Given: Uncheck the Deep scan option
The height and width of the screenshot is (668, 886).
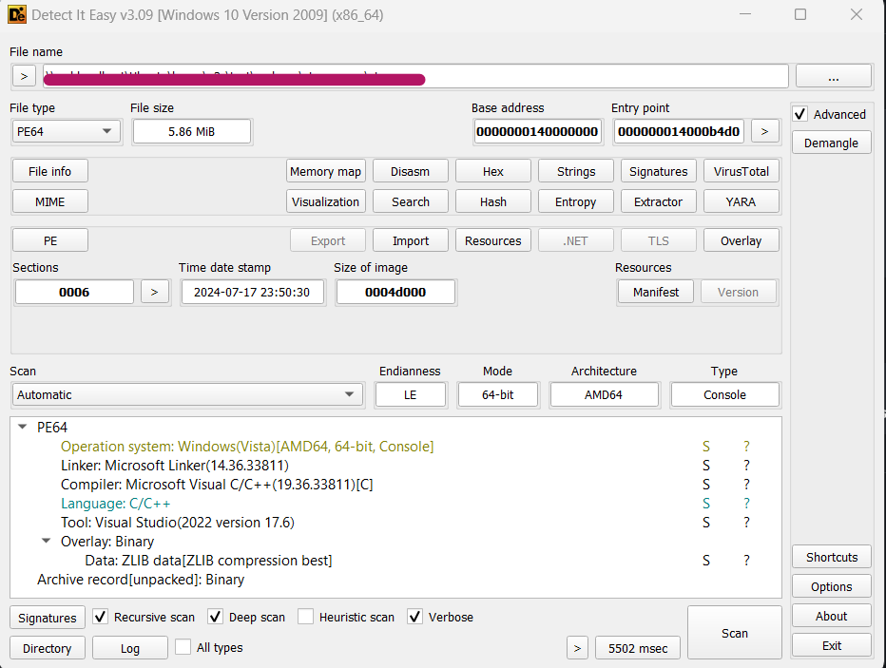Looking at the screenshot, I should pyautogui.click(x=215, y=617).
